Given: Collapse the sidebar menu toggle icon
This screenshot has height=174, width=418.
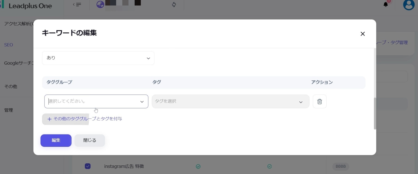Looking at the screenshot, I should click(x=77, y=5).
